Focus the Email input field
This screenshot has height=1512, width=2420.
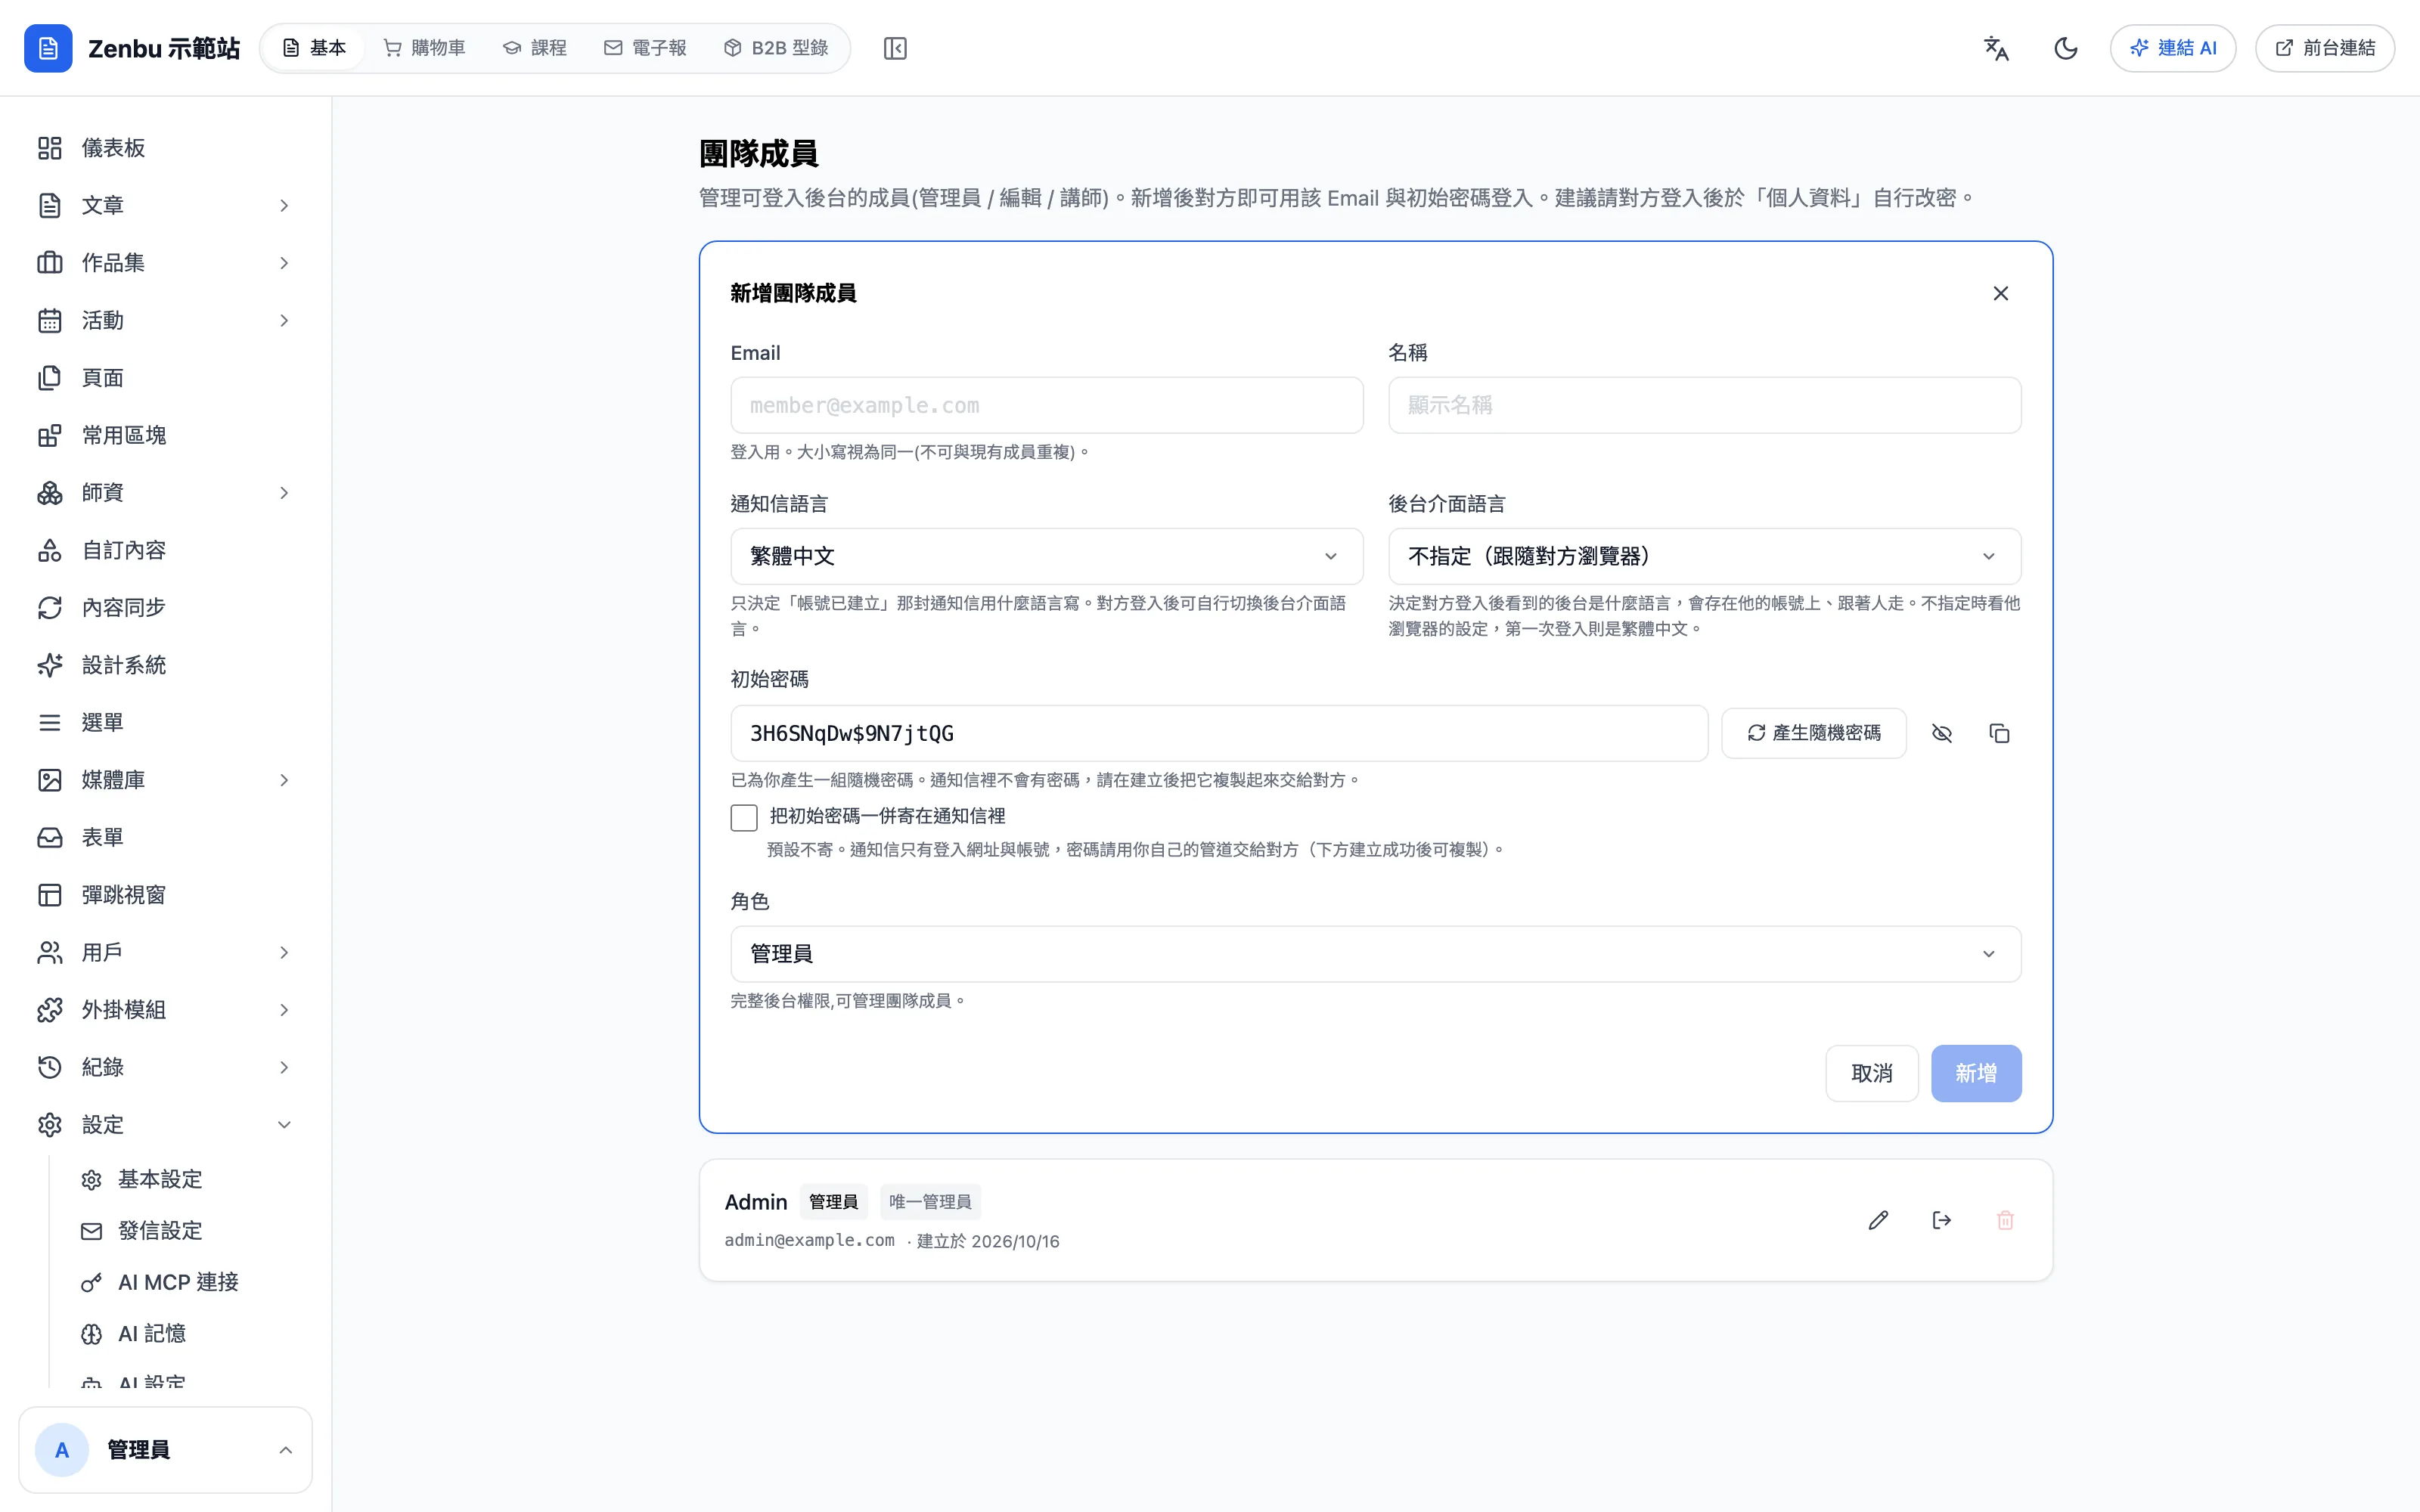point(1047,405)
